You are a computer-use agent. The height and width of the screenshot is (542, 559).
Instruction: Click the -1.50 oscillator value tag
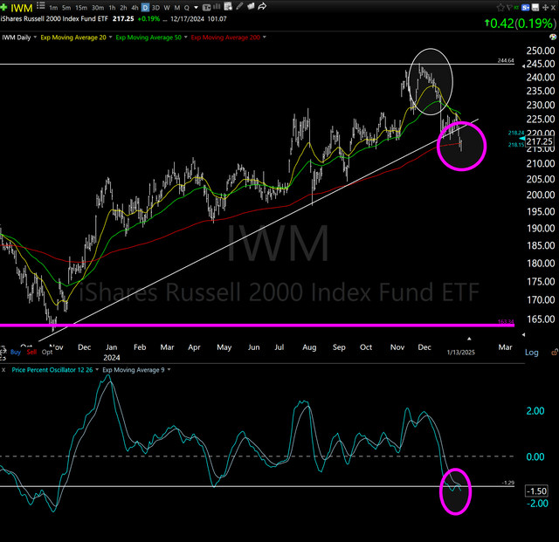tap(537, 491)
